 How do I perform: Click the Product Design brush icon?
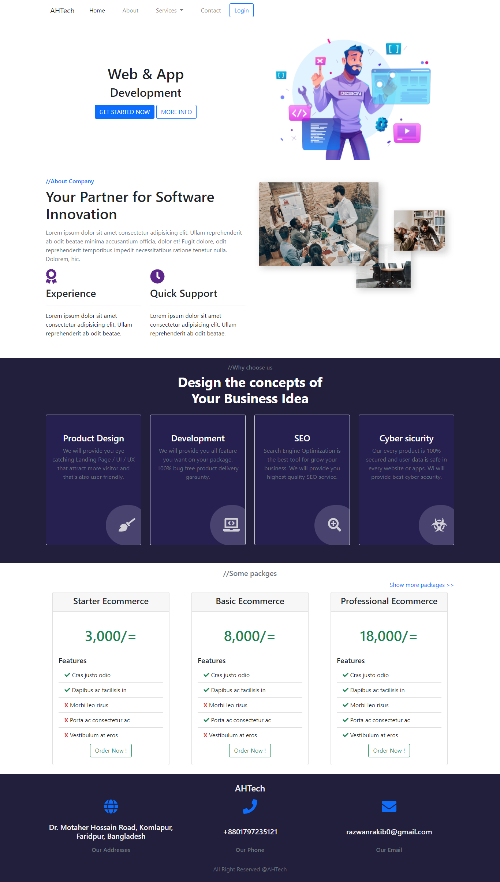pos(127,525)
